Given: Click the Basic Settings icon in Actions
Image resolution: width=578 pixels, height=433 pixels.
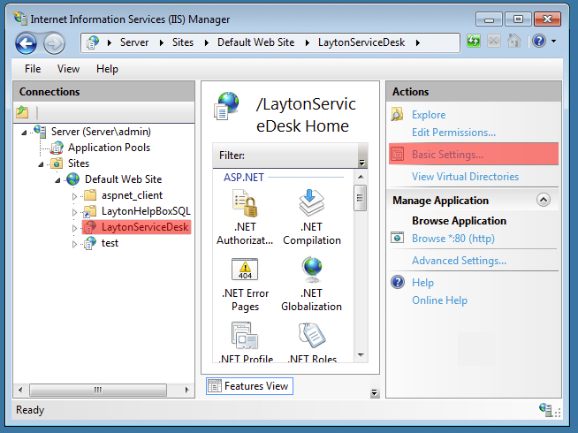Looking at the screenshot, I should 398,154.
